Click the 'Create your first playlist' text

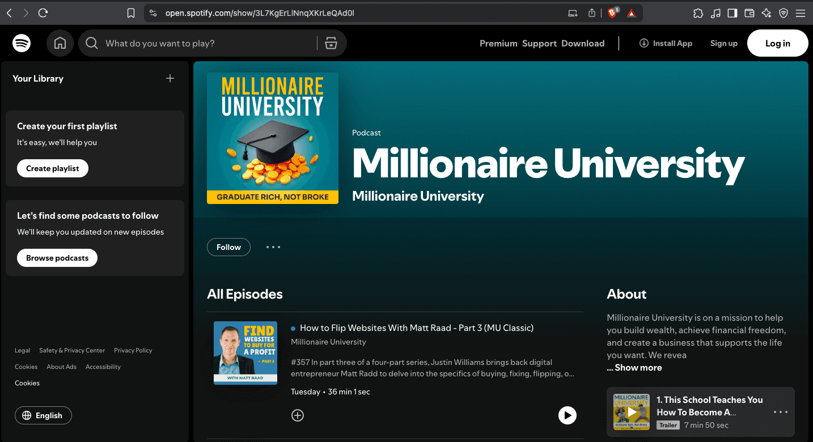(67, 126)
